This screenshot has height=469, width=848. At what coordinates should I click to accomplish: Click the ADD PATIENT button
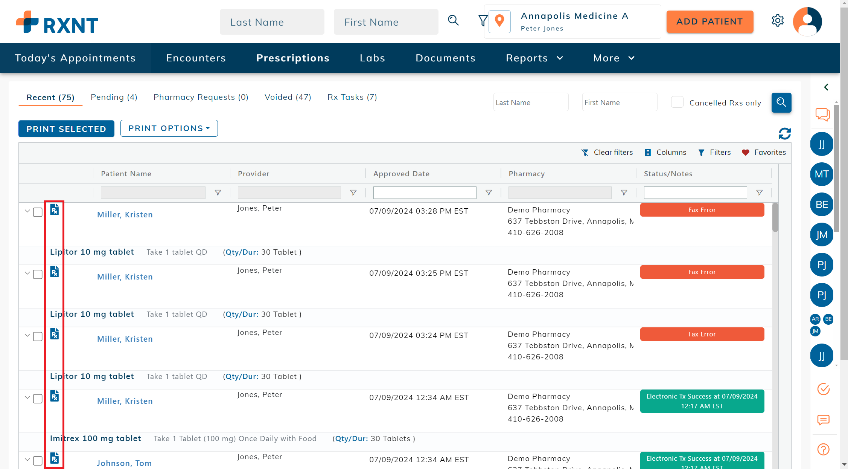709,22
